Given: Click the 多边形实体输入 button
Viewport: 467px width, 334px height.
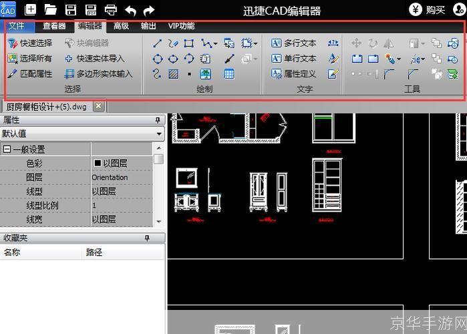Looking at the screenshot, I should [x=98, y=74].
